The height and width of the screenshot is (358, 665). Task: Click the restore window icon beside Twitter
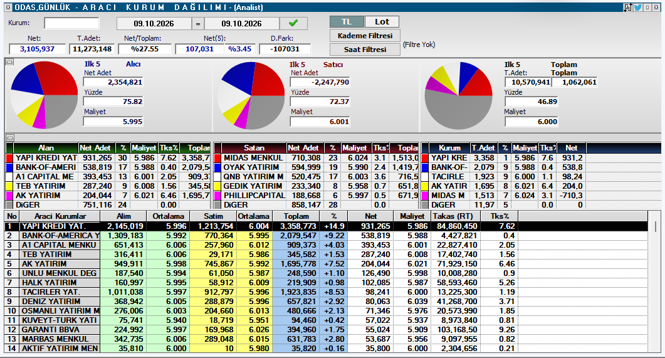(x=647, y=8)
